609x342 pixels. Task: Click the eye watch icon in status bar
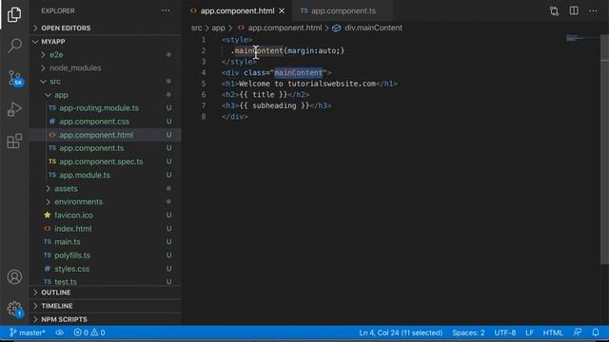click(59, 332)
